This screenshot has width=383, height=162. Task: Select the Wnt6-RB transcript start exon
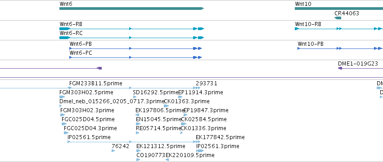pyautogui.click(x=64, y=29)
